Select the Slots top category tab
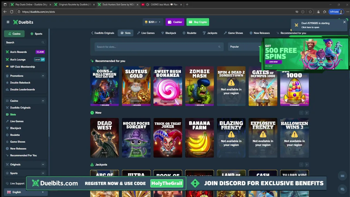Viewport: 350px width, 197px height. coord(126,33)
